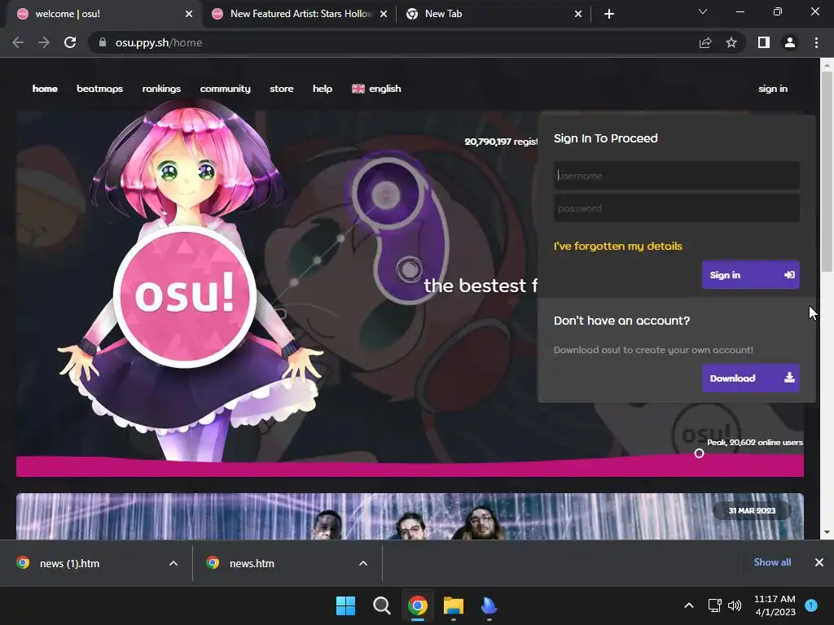Open the notification badge icon

[x=811, y=605]
